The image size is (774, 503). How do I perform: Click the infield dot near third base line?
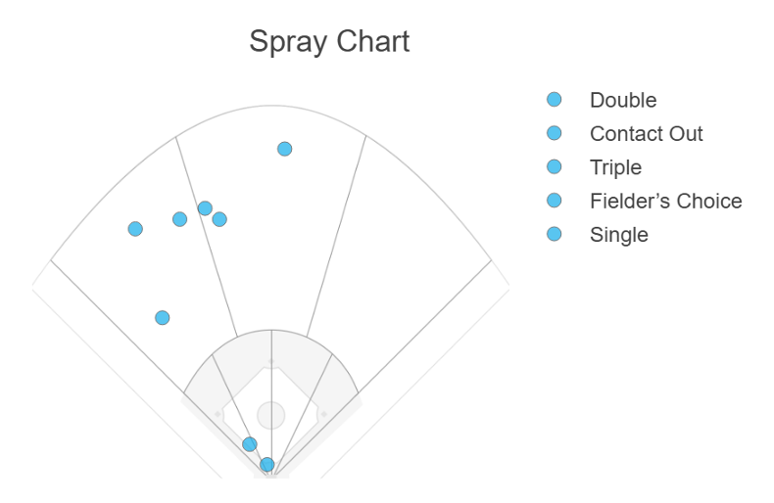tap(250, 444)
